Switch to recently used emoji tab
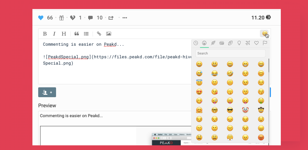The height and width of the screenshot is (150, 308). point(196,43)
